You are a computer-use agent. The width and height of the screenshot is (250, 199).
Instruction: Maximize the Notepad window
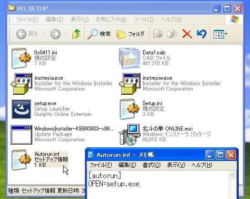pos(220,155)
